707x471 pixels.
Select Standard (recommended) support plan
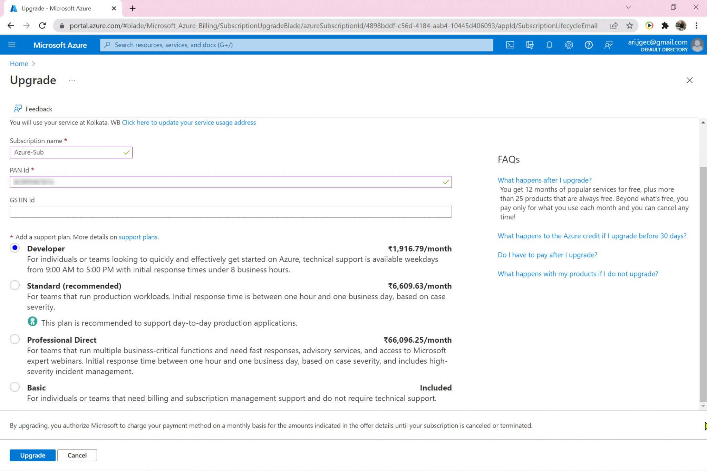click(x=15, y=285)
